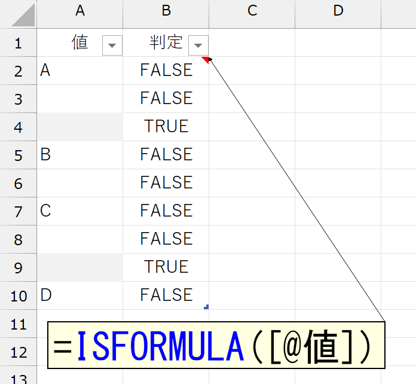Image resolution: width=416 pixels, height=384 pixels.
Task: Click cell A5 containing B
Action: pyautogui.click(x=80, y=156)
